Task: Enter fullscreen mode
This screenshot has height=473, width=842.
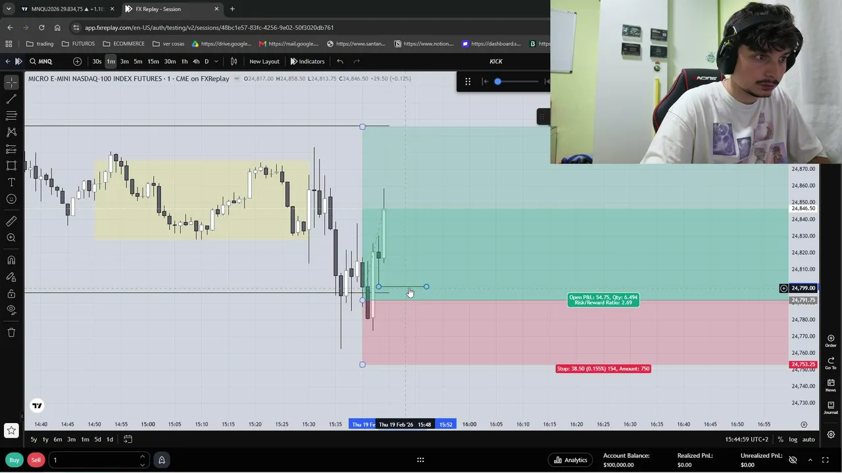Action: pyautogui.click(x=826, y=460)
